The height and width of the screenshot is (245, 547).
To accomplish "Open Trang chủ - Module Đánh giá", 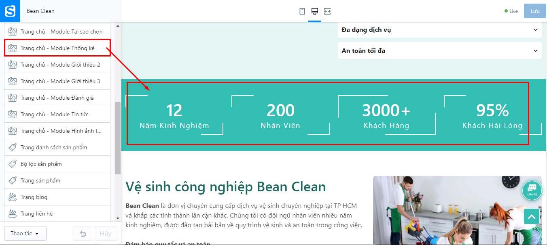I will 57,98.
